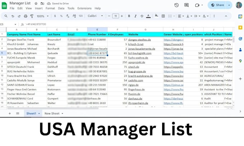Undo the last action
Image resolution: width=244 pixels, height=146 pixels.
tap(13, 16)
